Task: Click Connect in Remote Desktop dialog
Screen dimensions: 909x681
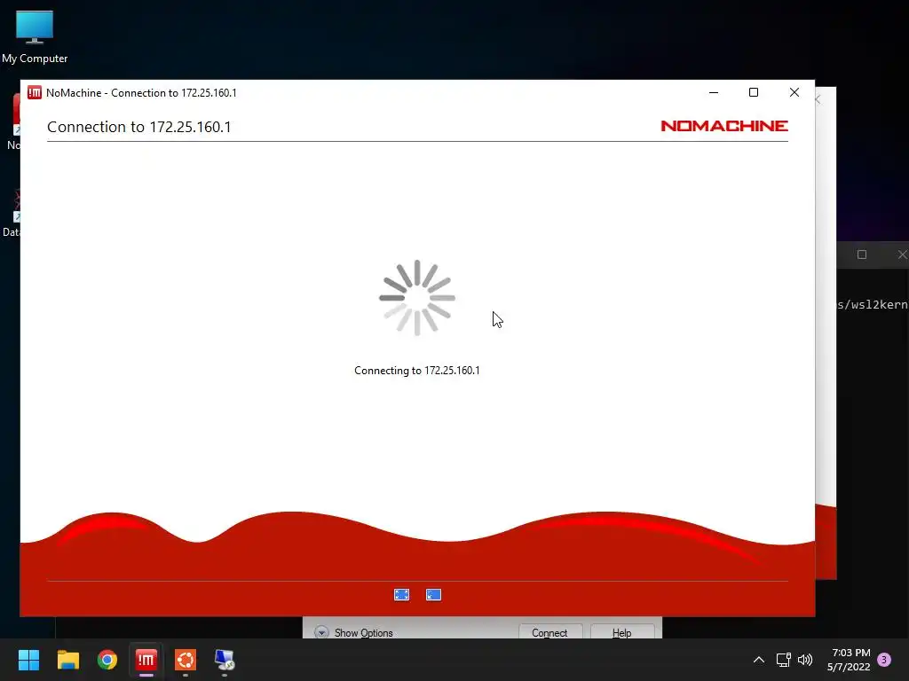Action: point(549,632)
